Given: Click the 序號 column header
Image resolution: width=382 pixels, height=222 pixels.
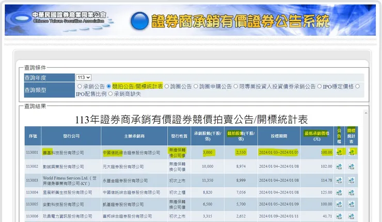Looking at the screenshot, I should (x=33, y=136).
